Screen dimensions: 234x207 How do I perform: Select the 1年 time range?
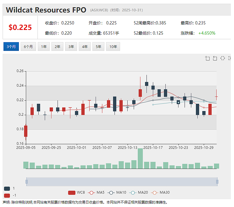44,47
